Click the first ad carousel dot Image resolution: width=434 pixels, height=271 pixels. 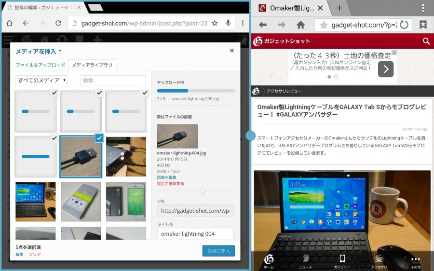[329, 77]
